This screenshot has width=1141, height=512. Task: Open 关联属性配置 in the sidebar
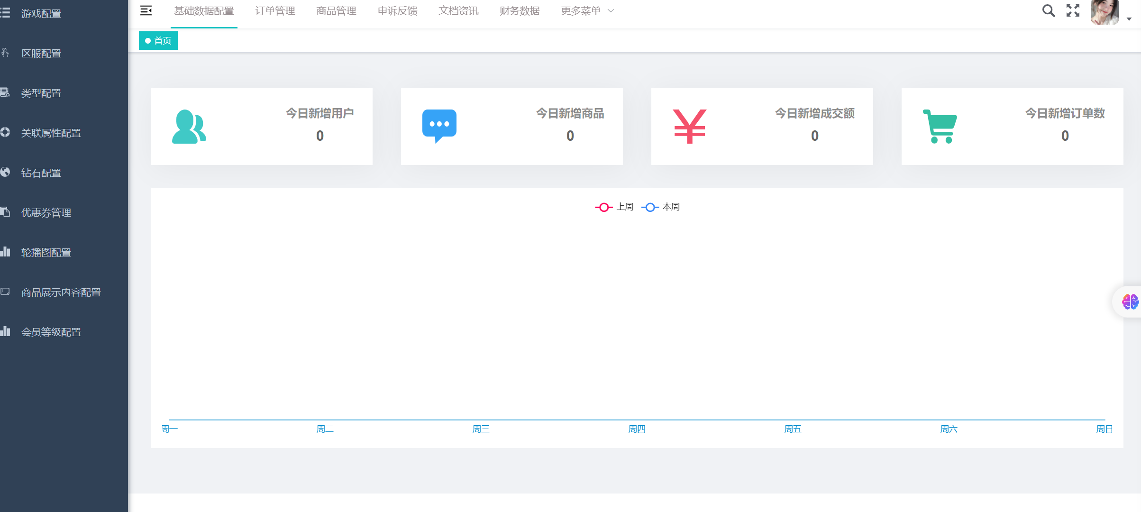coord(64,133)
